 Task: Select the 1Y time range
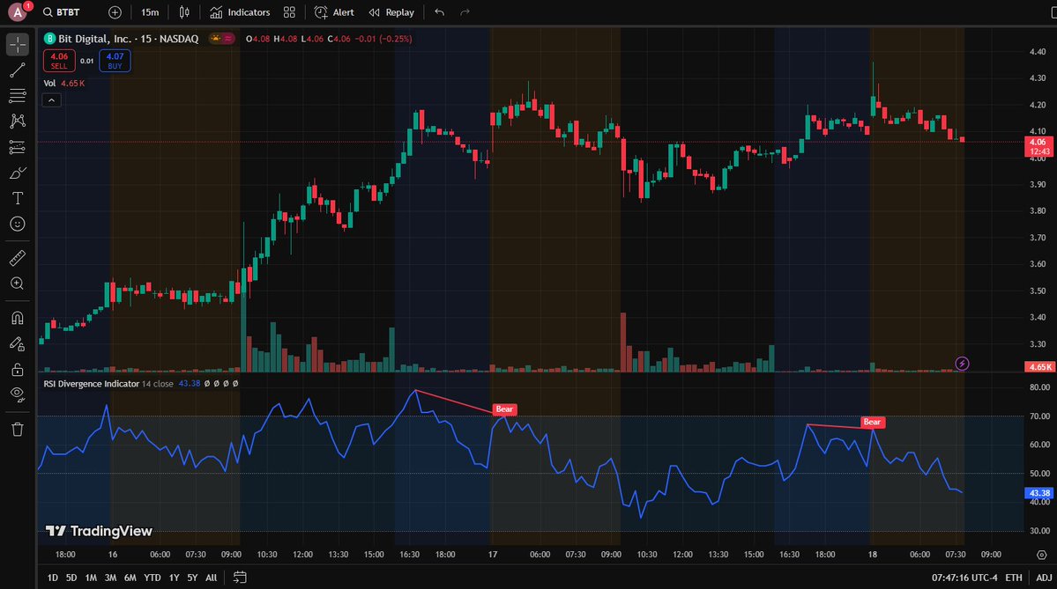pos(174,578)
